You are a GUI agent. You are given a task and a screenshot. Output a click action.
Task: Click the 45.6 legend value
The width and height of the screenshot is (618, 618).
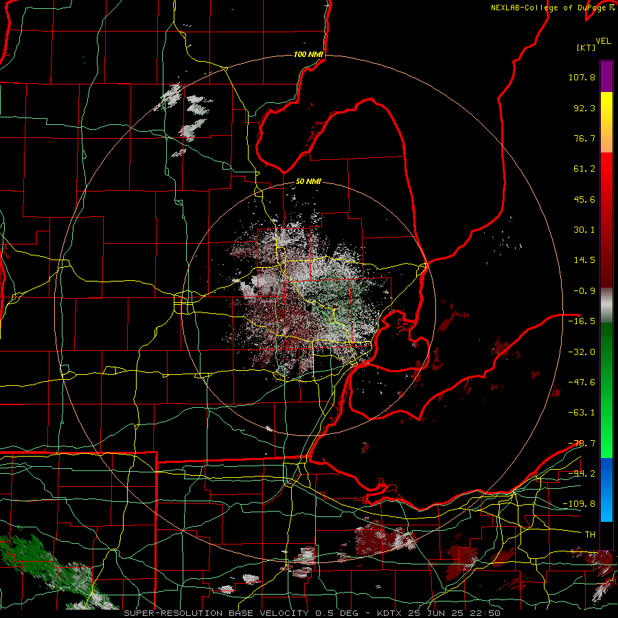tap(584, 199)
